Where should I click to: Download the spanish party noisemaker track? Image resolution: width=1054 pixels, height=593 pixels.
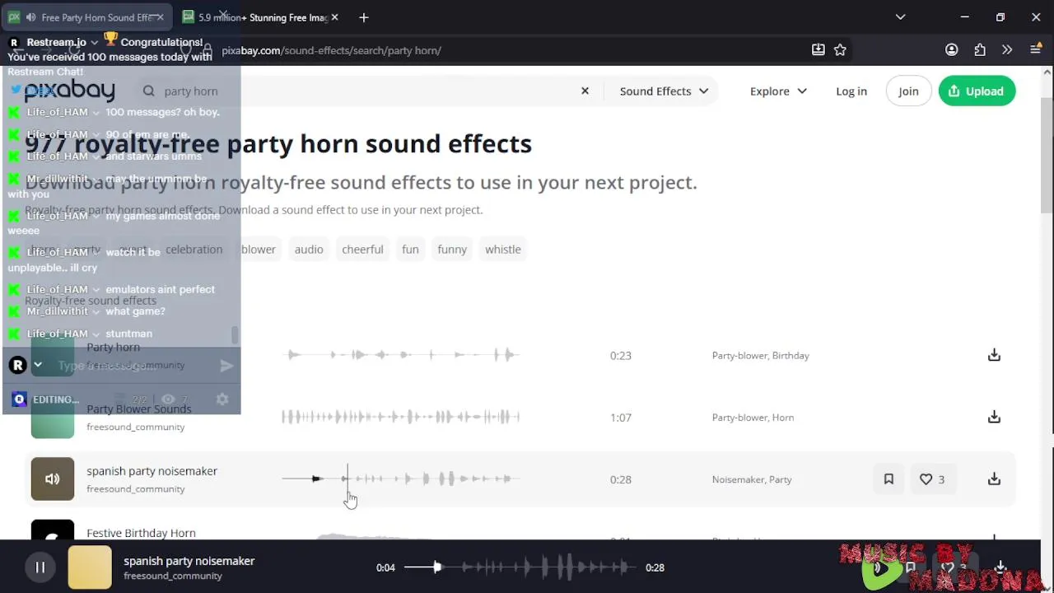(994, 479)
